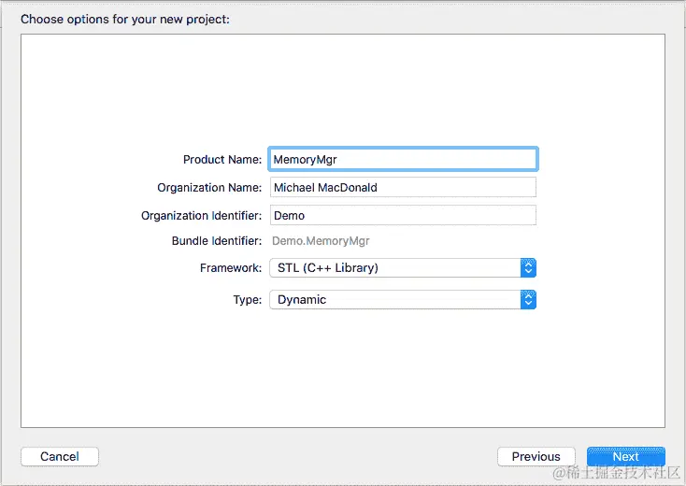Click the Product Name text field

(403, 159)
